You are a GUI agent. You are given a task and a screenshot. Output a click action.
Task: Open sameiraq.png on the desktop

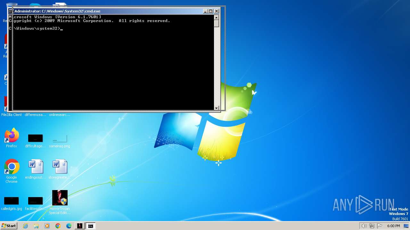pos(60,141)
